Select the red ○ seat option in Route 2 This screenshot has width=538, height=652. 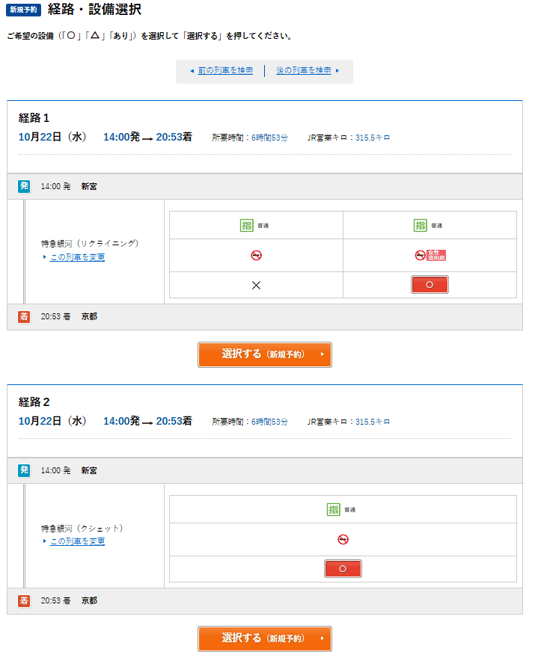pyautogui.click(x=343, y=569)
